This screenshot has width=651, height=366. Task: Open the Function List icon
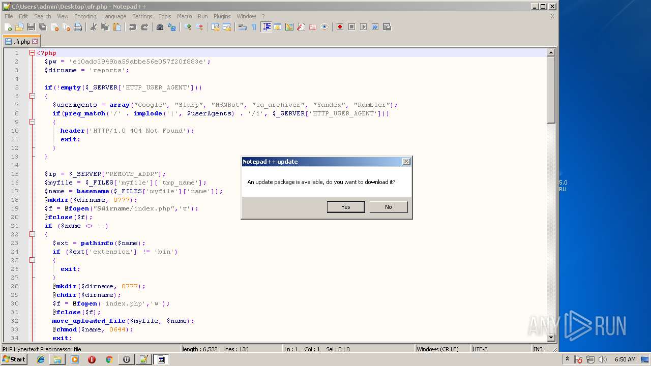click(301, 27)
